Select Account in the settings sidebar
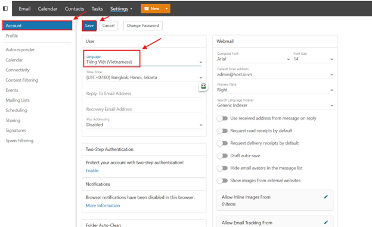The width and height of the screenshot is (372, 227). click(37, 26)
